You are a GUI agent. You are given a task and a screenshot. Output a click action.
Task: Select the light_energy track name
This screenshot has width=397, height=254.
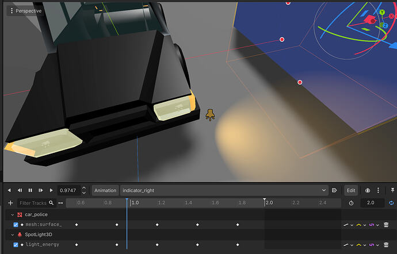click(42, 244)
